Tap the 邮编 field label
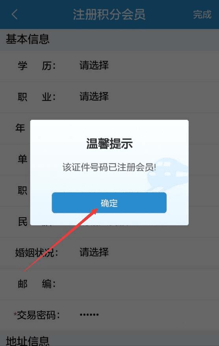This screenshot has height=346, width=219. (37, 284)
